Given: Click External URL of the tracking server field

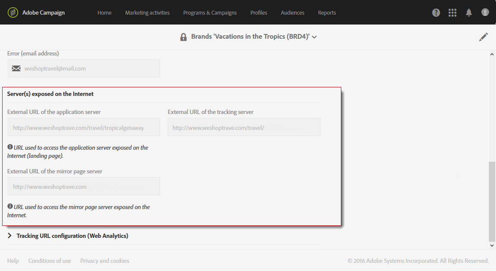Looking at the screenshot, I should [244, 127].
